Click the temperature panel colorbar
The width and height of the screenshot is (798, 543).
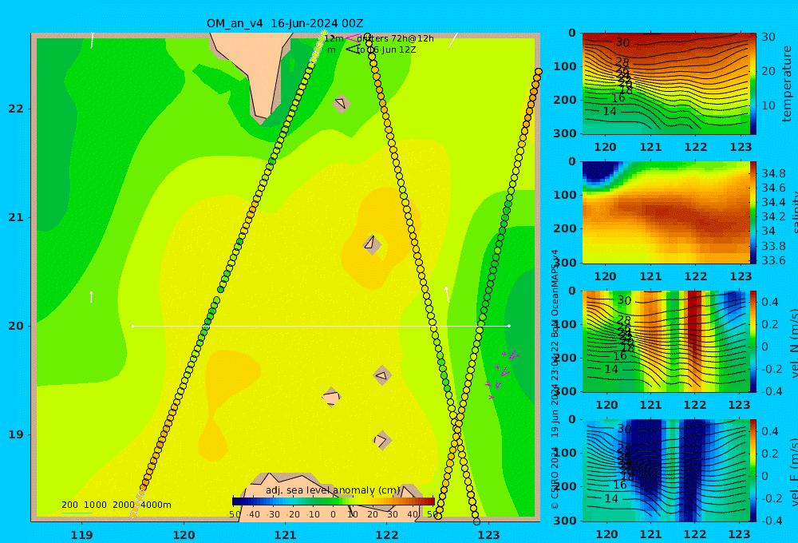(x=753, y=84)
